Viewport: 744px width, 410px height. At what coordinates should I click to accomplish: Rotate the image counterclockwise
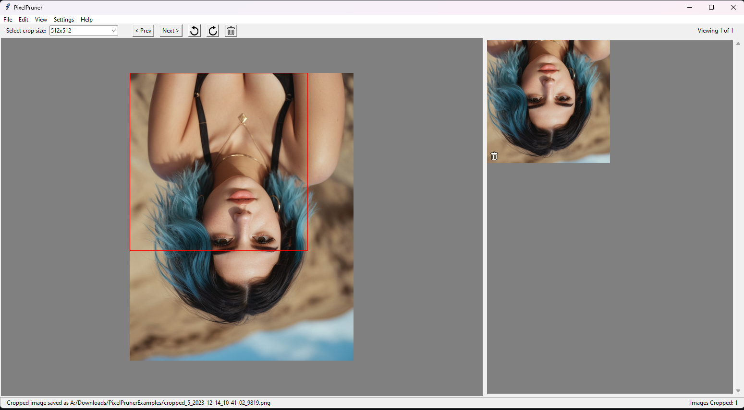(195, 31)
